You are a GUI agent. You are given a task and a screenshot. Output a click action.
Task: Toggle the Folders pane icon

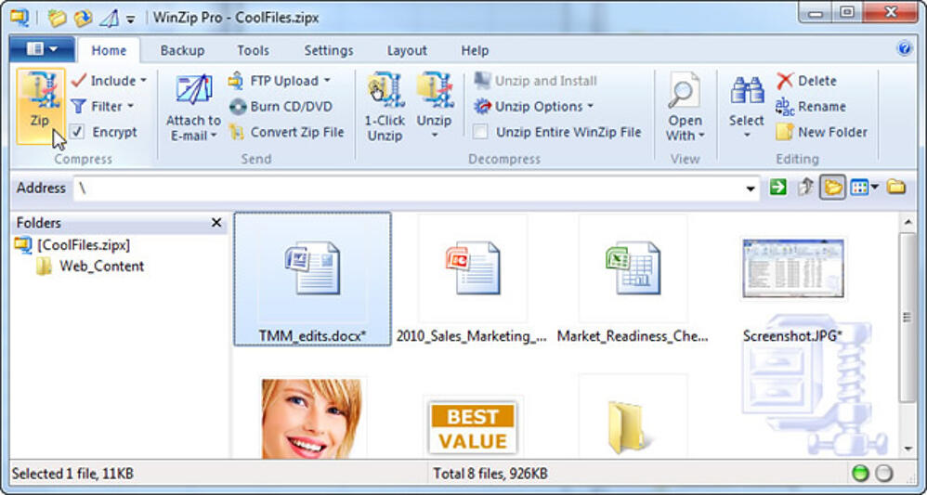[832, 188]
